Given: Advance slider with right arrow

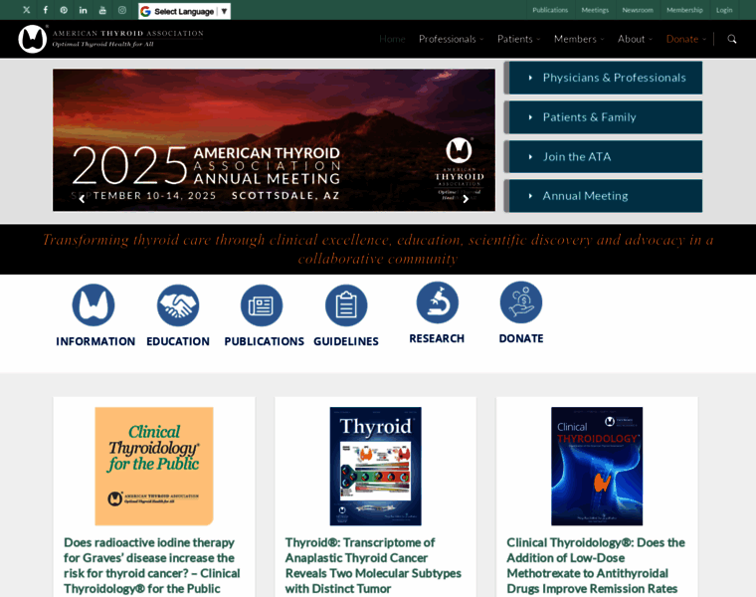Looking at the screenshot, I should (466, 199).
